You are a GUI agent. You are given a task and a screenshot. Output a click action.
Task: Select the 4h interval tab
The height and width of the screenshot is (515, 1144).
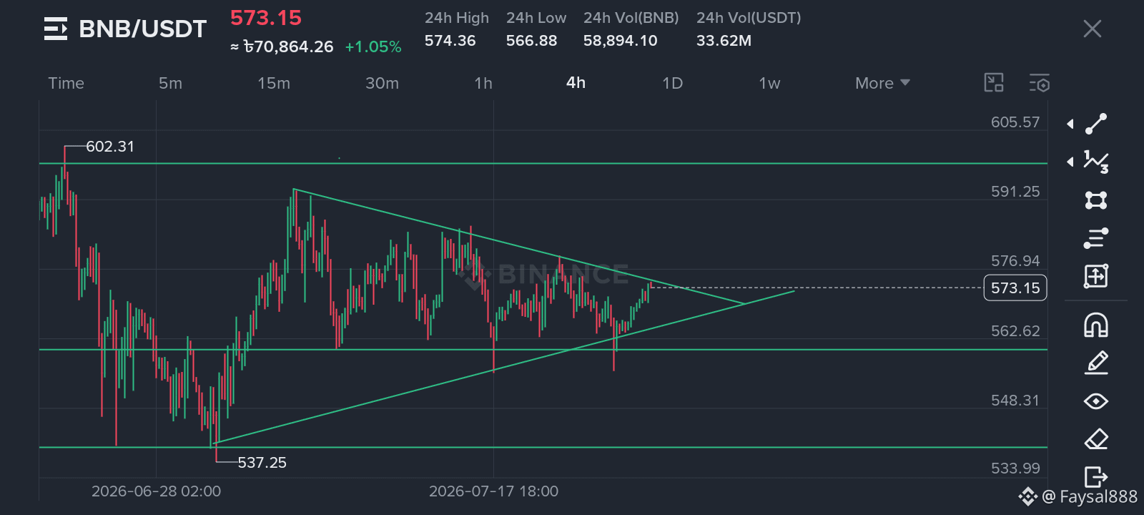click(576, 82)
